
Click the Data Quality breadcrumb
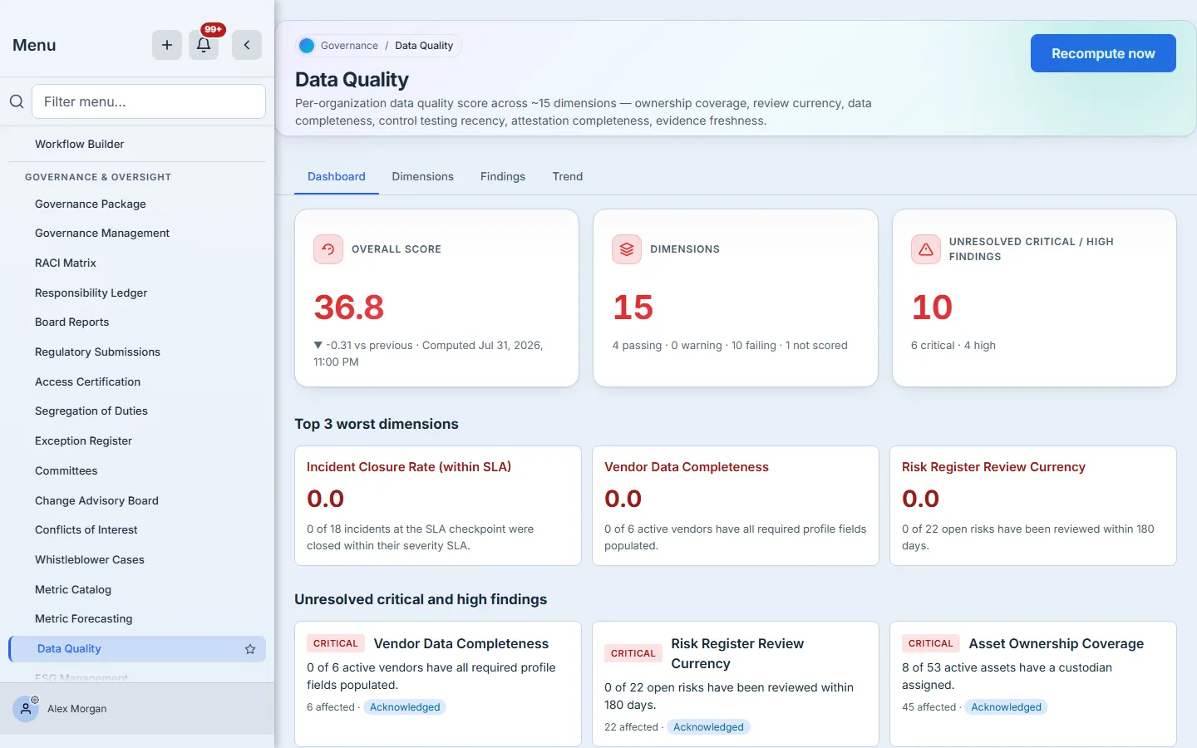424,46
